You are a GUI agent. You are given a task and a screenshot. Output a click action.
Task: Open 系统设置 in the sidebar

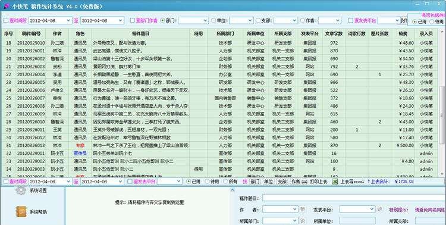[38, 190]
